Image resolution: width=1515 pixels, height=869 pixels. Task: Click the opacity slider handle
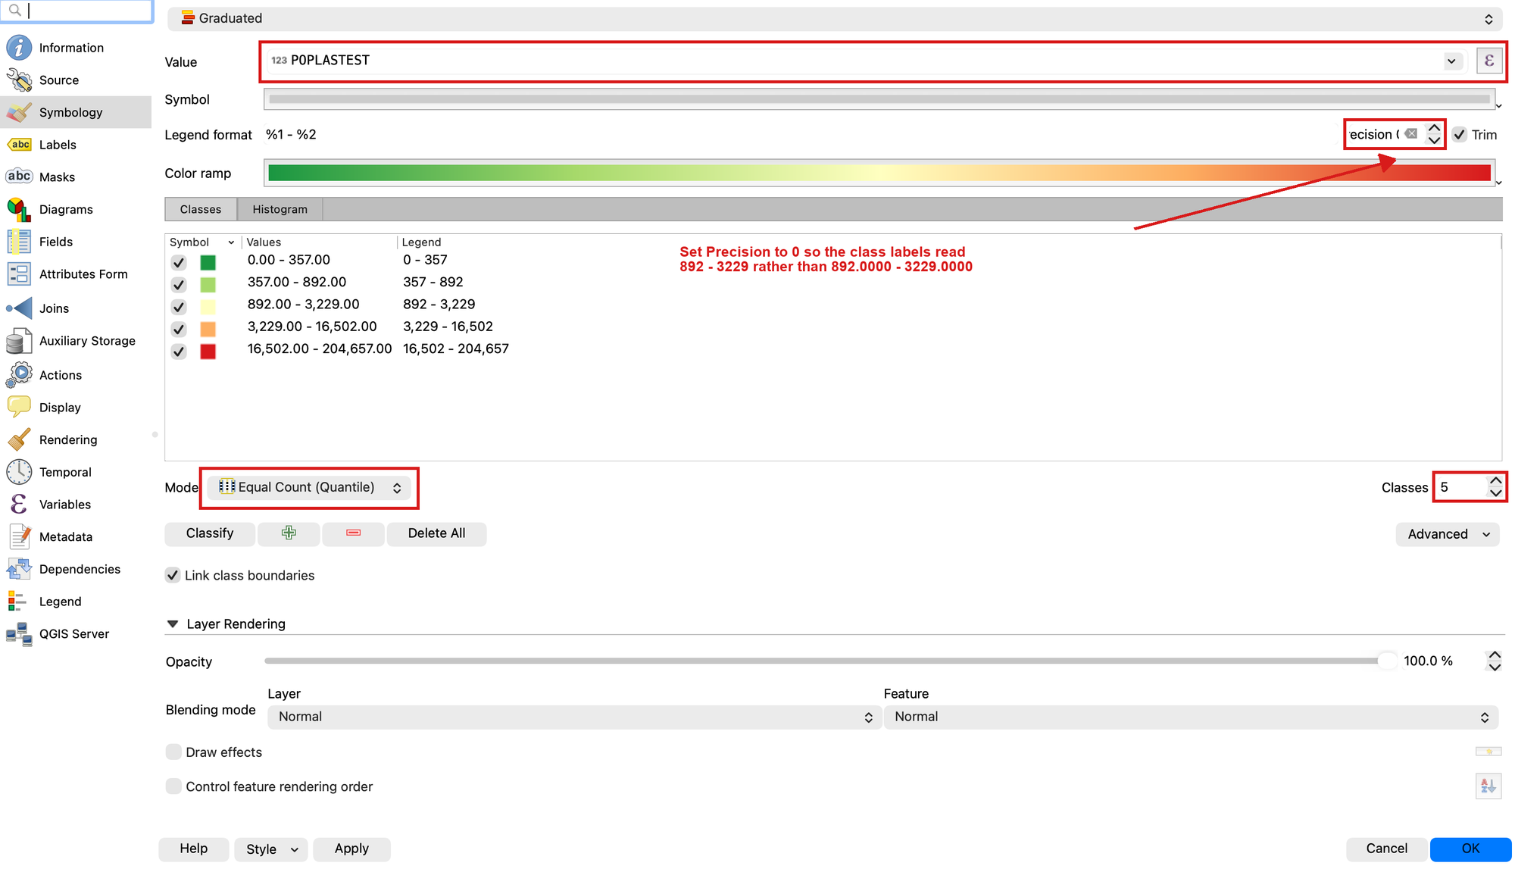[x=1387, y=661]
